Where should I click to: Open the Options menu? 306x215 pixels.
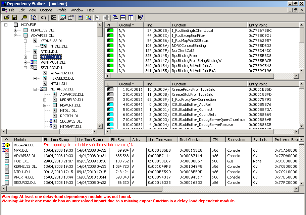click(x=46, y=10)
